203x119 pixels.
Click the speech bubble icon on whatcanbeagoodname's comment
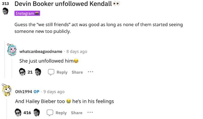click(51, 72)
